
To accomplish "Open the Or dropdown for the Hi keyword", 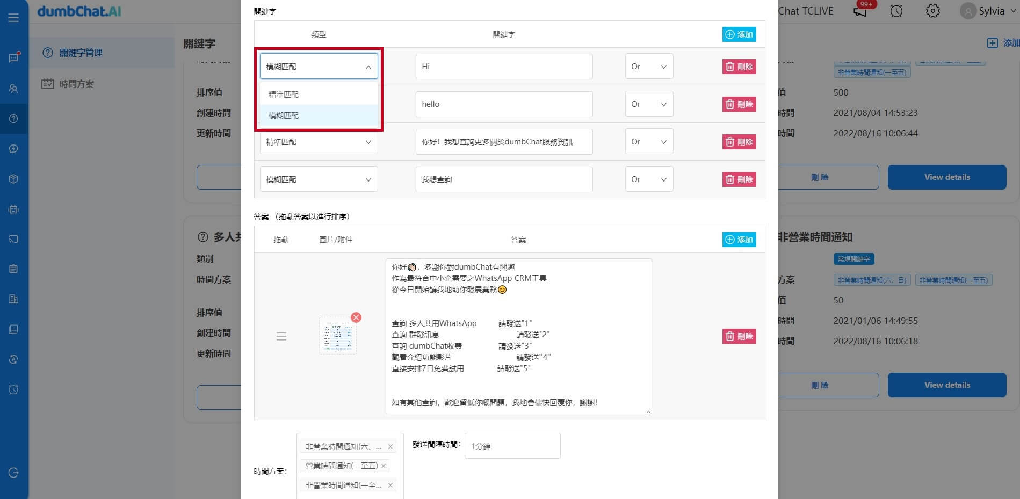I will tap(649, 67).
